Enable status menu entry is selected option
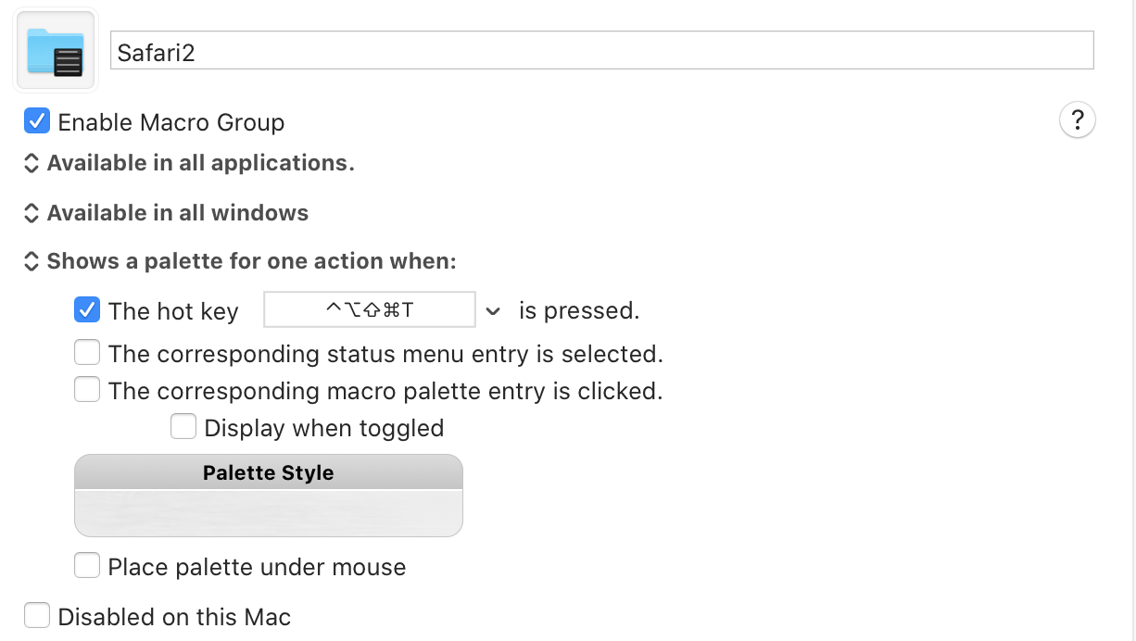1136x641 pixels. (x=87, y=353)
